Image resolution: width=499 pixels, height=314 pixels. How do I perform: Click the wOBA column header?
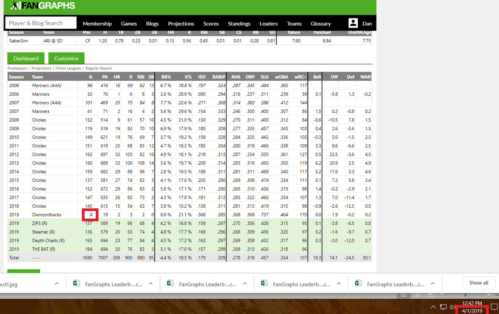coord(281,77)
